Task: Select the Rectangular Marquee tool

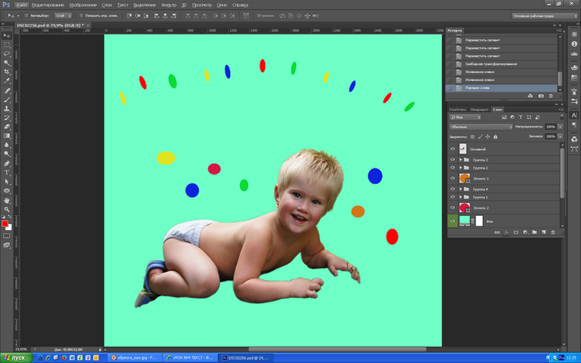Action: [7, 45]
